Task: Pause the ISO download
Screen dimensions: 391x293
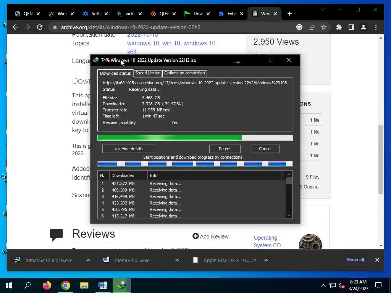Action: point(225,149)
